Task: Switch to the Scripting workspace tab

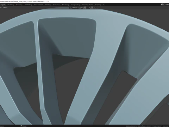Action: (x=98, y=5)
